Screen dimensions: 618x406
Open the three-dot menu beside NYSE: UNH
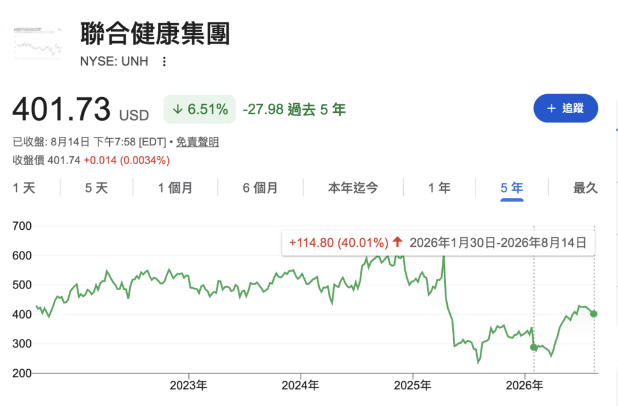(x=164, y=62)
